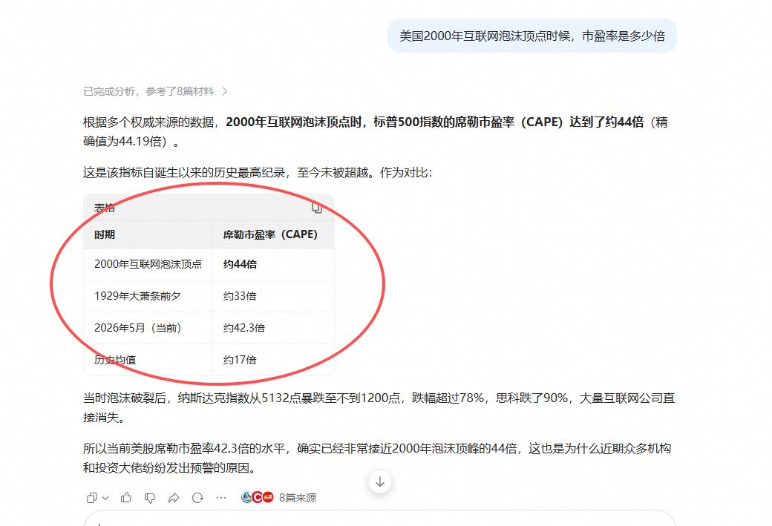The height and width of the screenshot is (526, 772).
Task: Open the more options ellipsis menu
Action: click(x=221, y=498)
